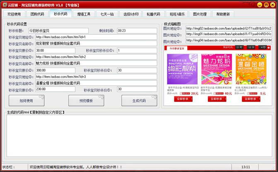
Task: Click 立即秒杀 under the orange thumbnail
Action: pyautogui.click(x=251, y=99)
